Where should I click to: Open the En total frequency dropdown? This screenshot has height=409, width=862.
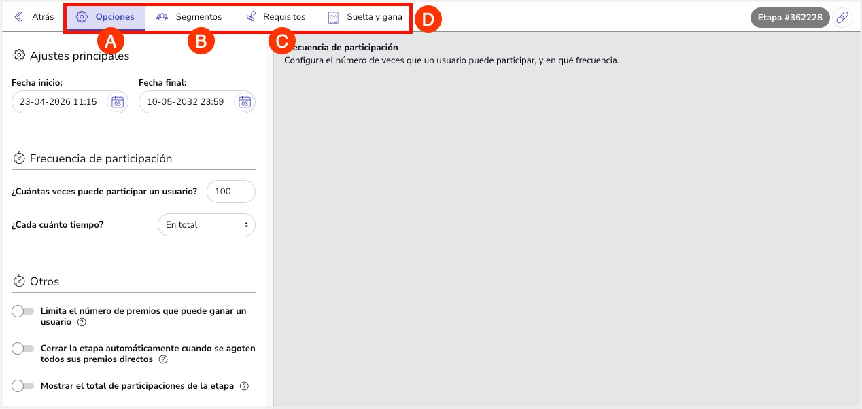tap(206, 224)
